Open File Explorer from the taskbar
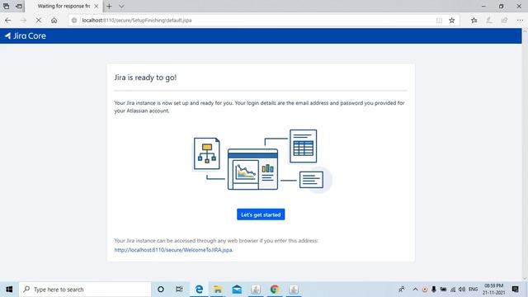528x297 pixels. (x=218, y=290)
